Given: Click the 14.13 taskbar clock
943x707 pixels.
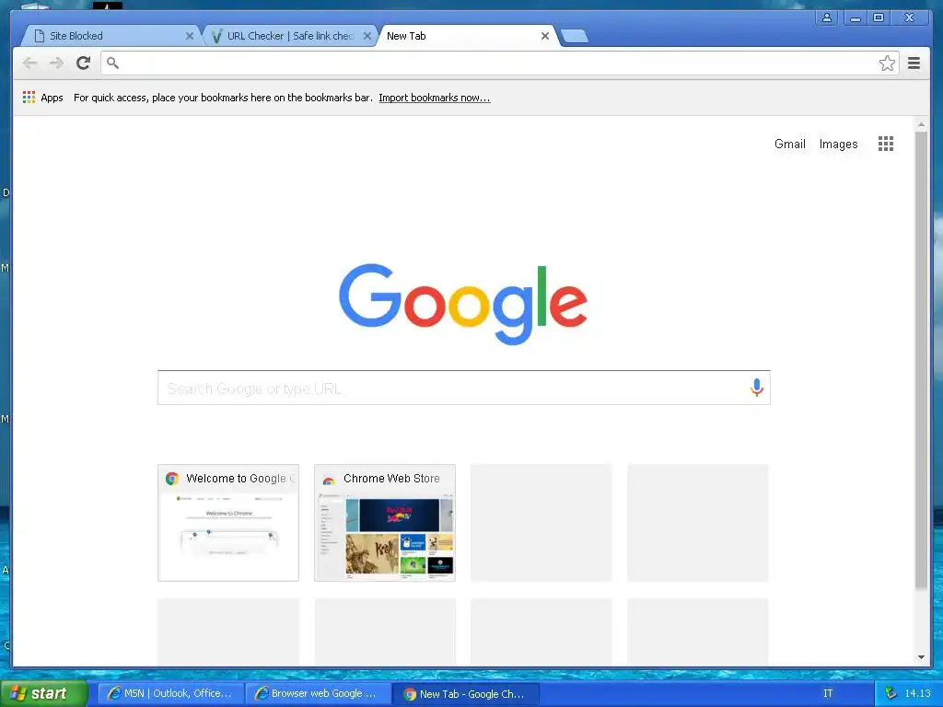Looking at the screenshot, I should (918, 694).
